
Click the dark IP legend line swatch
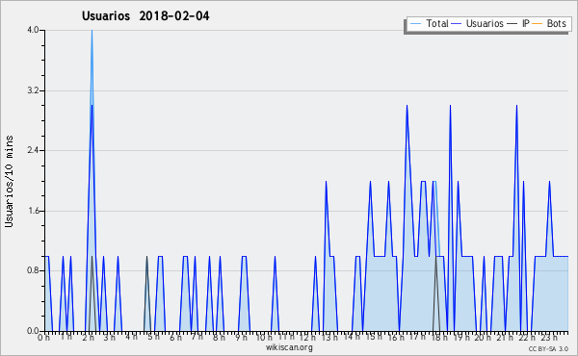[x=512, y=24]
